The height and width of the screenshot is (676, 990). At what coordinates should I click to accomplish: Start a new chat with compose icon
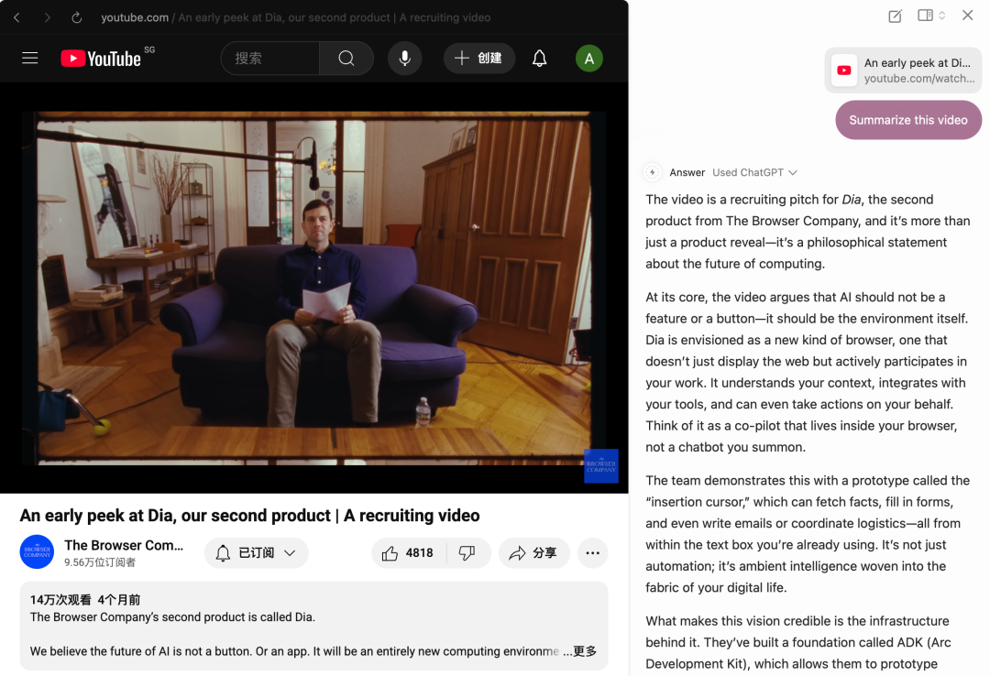(x=896, y=16)
